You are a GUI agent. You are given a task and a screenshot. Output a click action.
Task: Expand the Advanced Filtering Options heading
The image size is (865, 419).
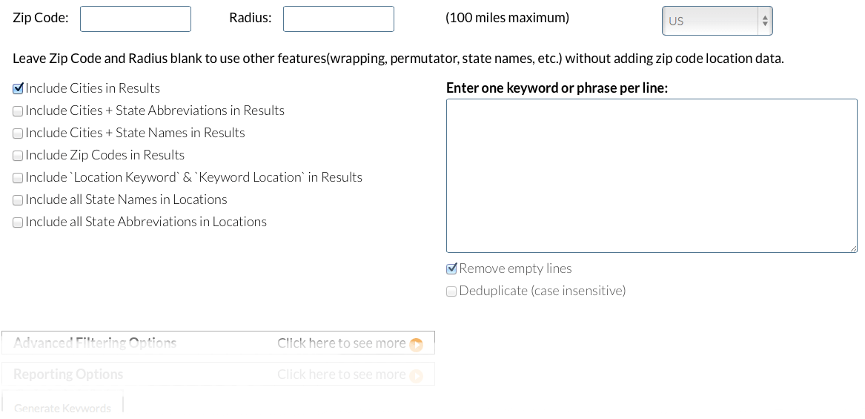[x=95, y=343]
